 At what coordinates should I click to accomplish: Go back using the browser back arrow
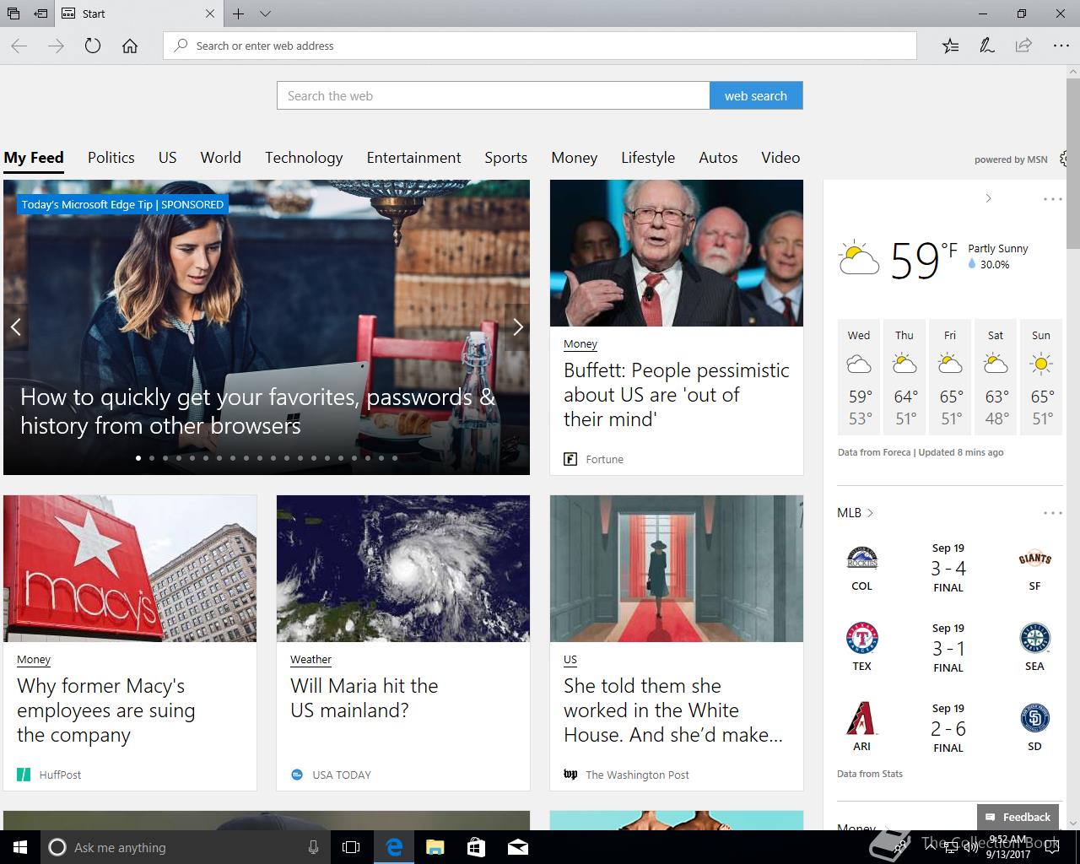(19, 46)
